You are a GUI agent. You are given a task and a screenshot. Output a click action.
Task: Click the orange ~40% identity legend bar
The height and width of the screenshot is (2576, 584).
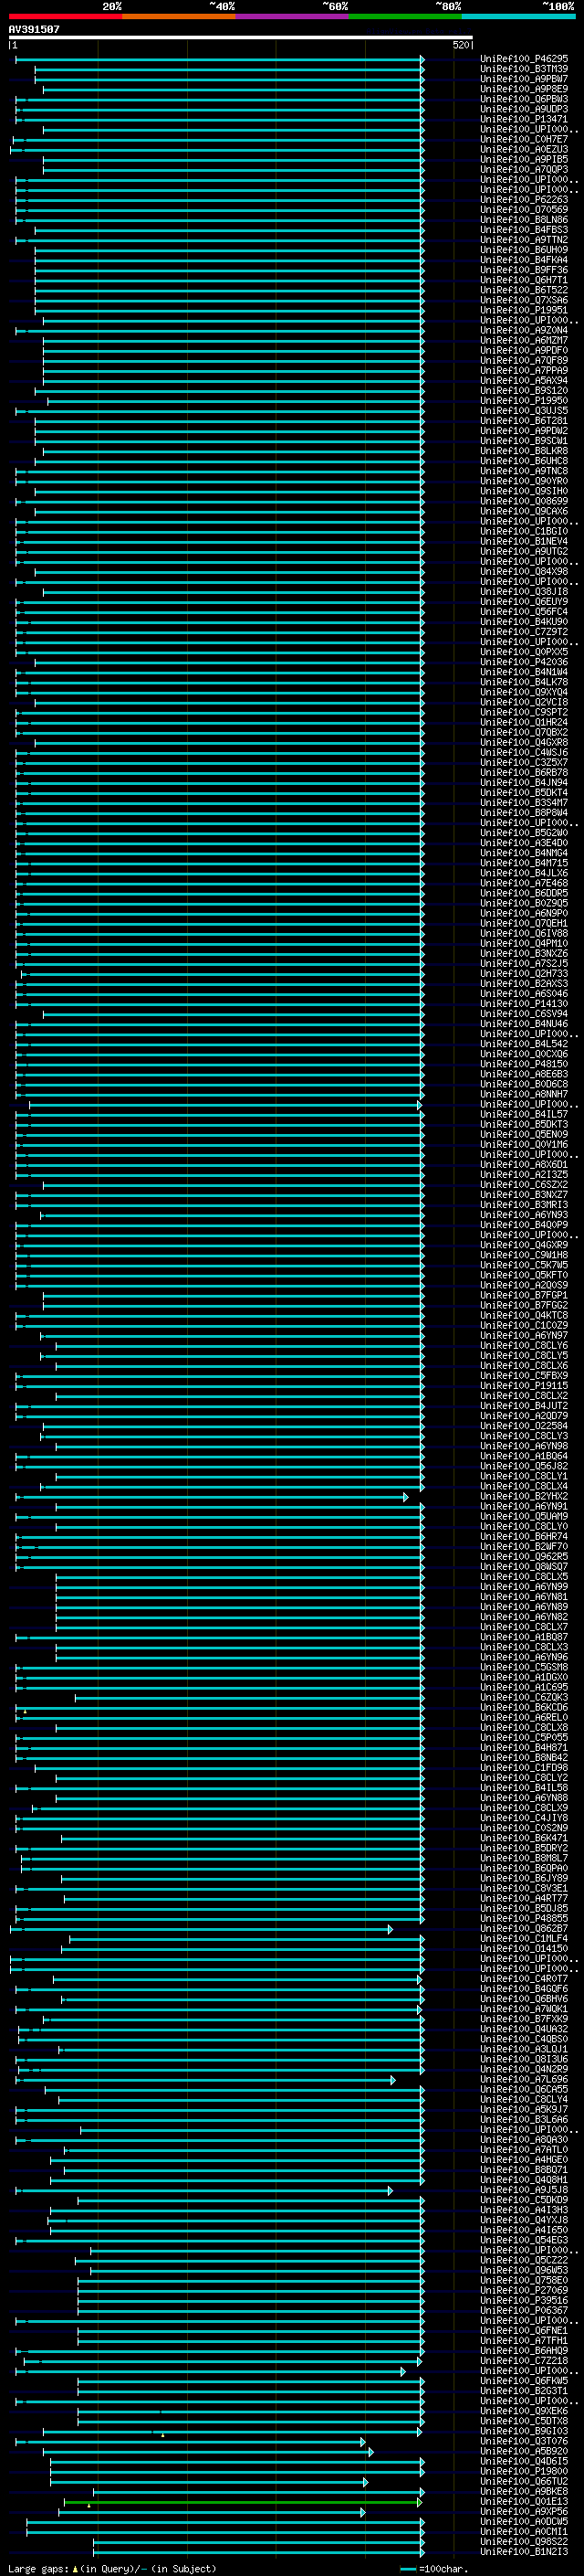coord(179,17)
